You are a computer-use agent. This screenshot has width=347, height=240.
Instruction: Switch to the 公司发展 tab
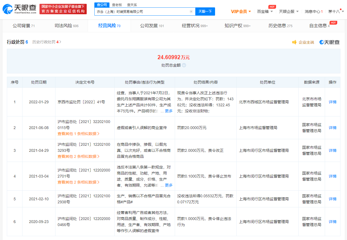tap(152, 26)
